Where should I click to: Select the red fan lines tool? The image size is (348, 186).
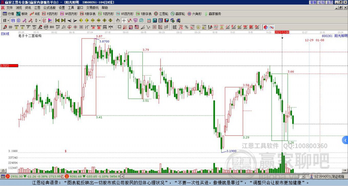coord(125,27)
